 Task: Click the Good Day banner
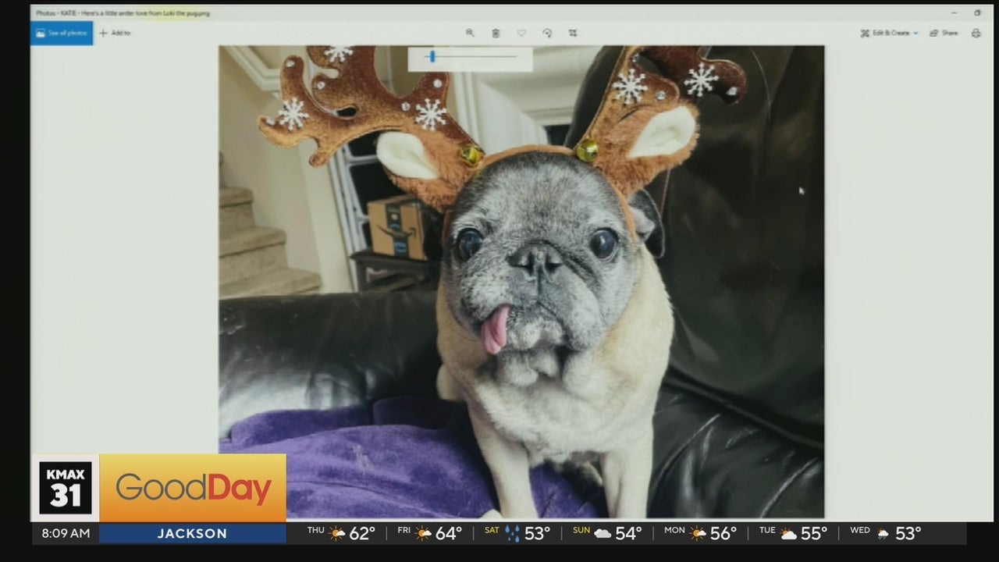(193, 489)
